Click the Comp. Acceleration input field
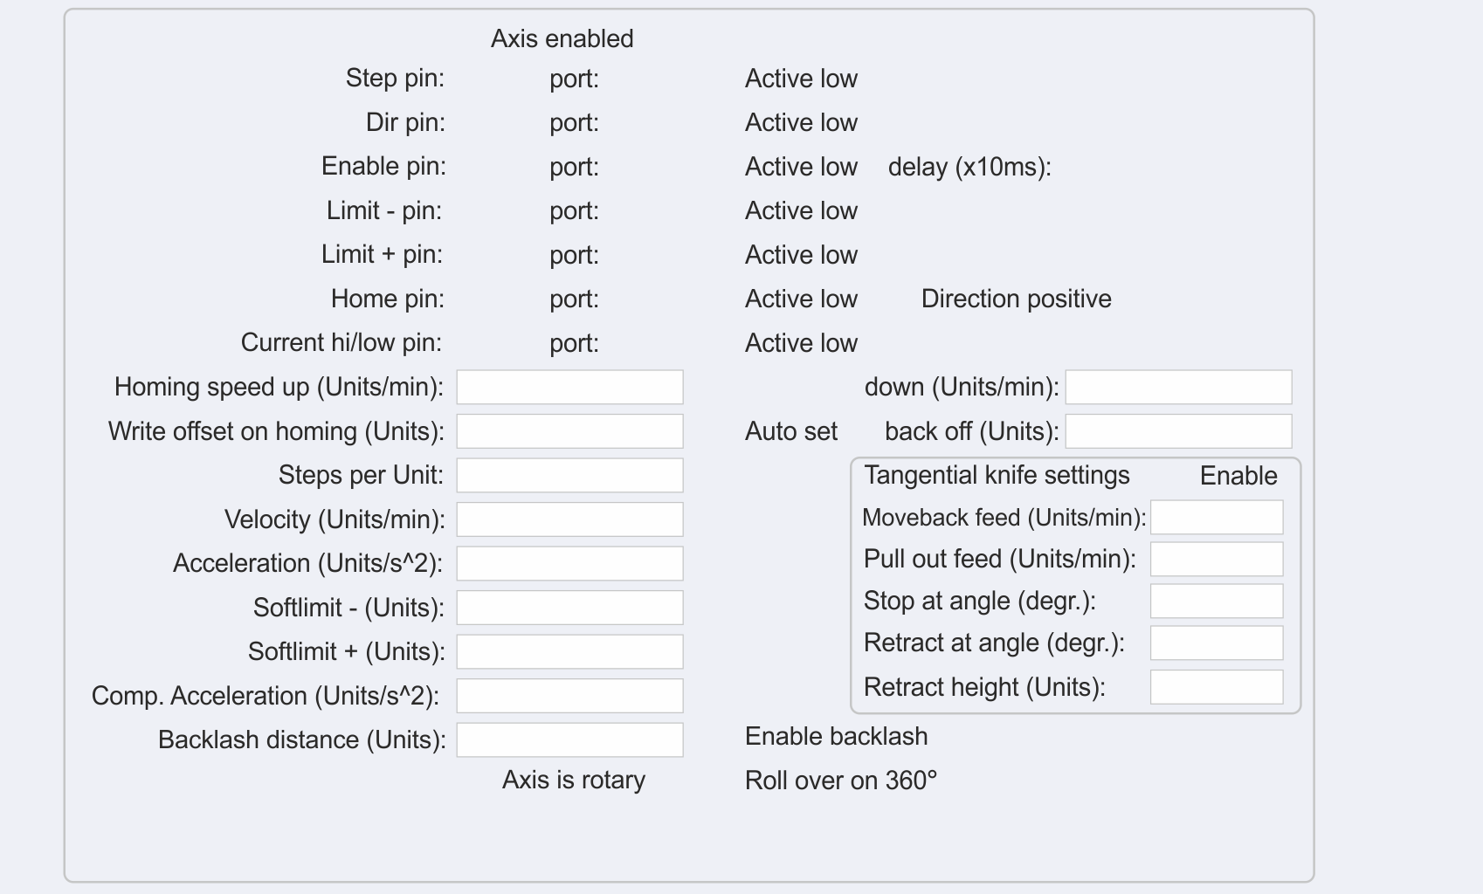Viewport: 1483px width, 894px height. pos(569,696)
